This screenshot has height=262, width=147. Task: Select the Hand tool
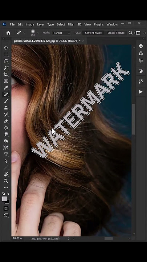point(6,174)
